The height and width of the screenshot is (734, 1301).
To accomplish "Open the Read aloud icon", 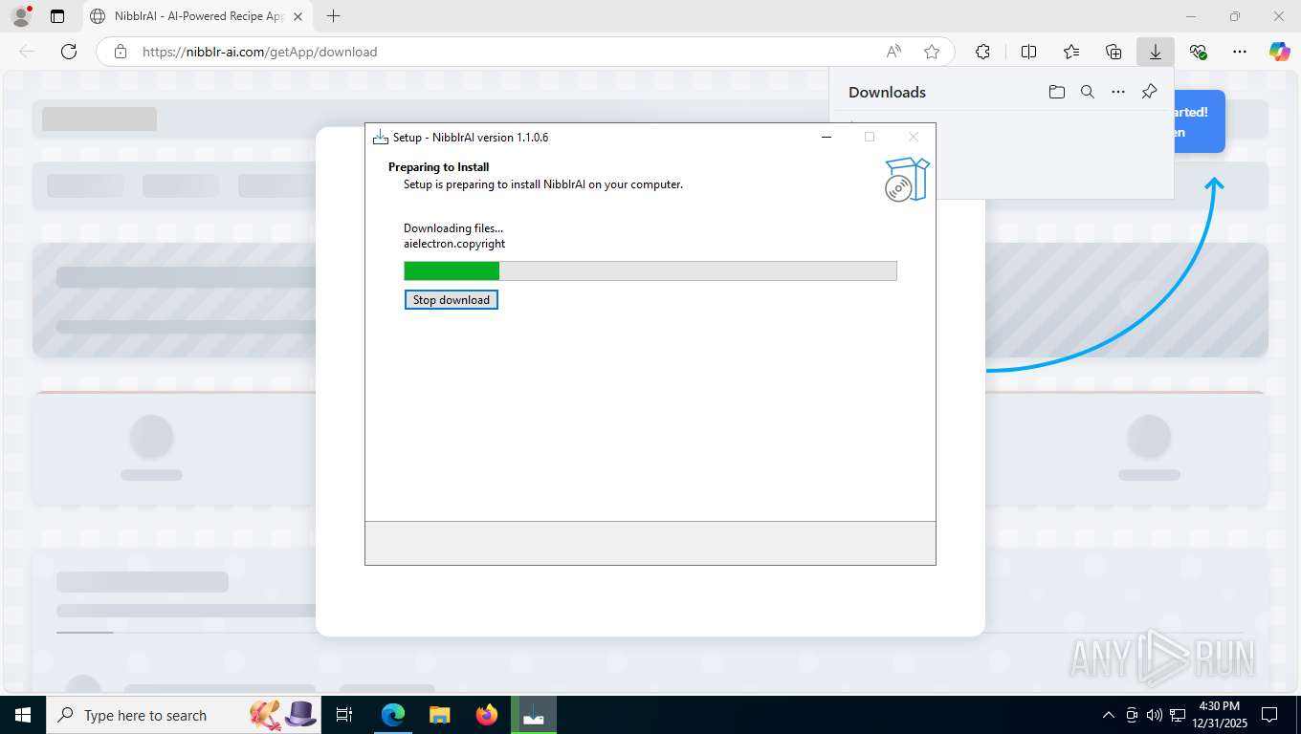I will click(893, 52).
